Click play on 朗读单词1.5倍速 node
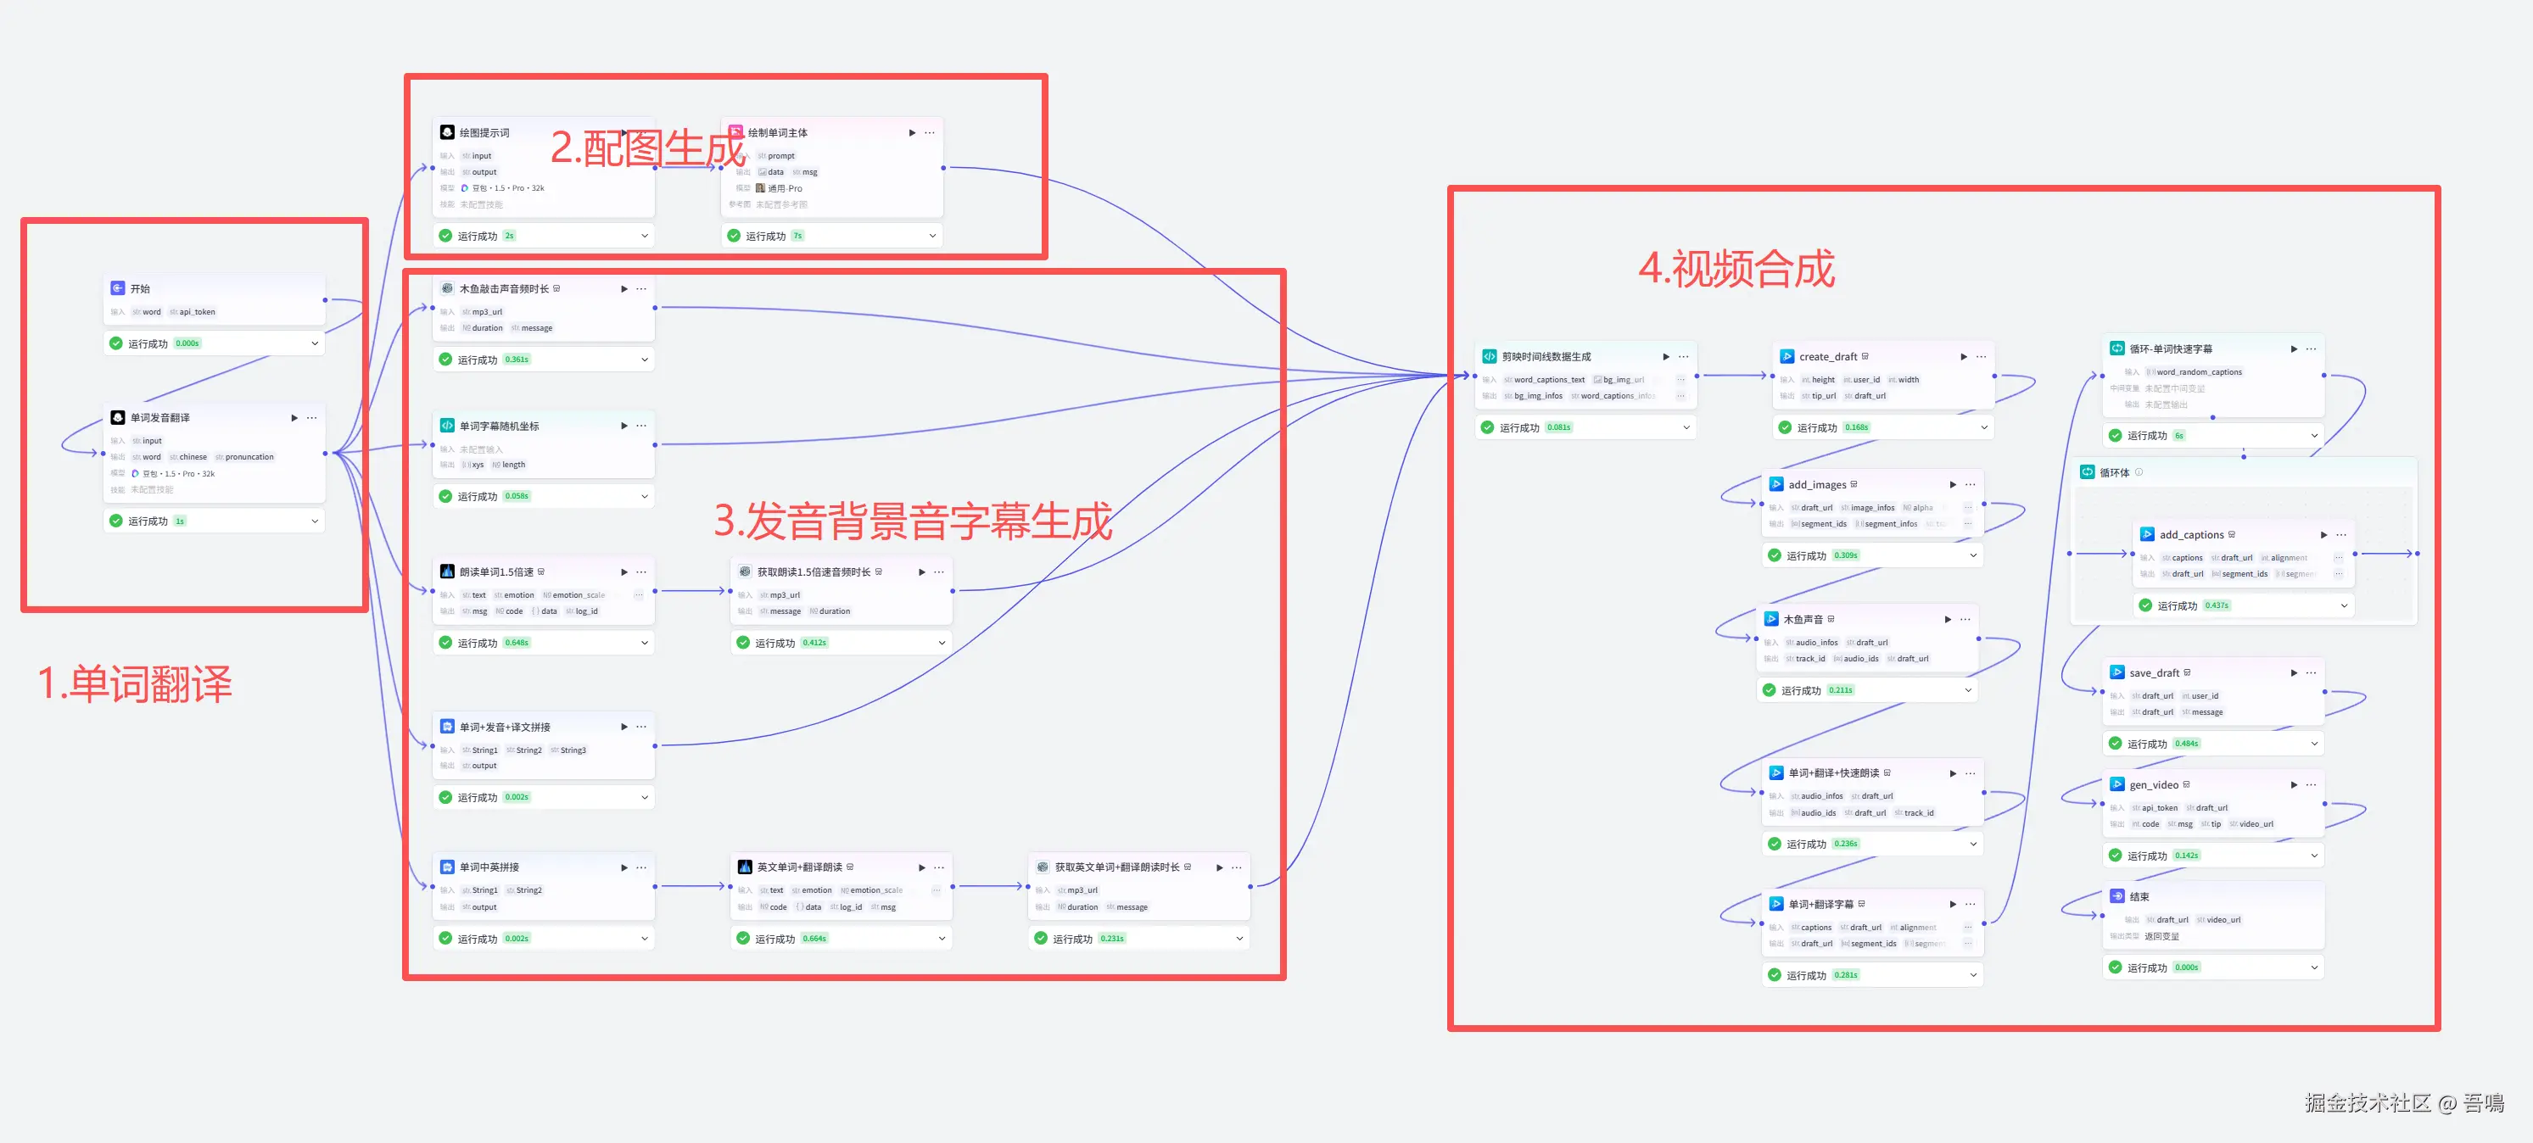The height and width of the screenshot is (1143, 2533). 623,572
